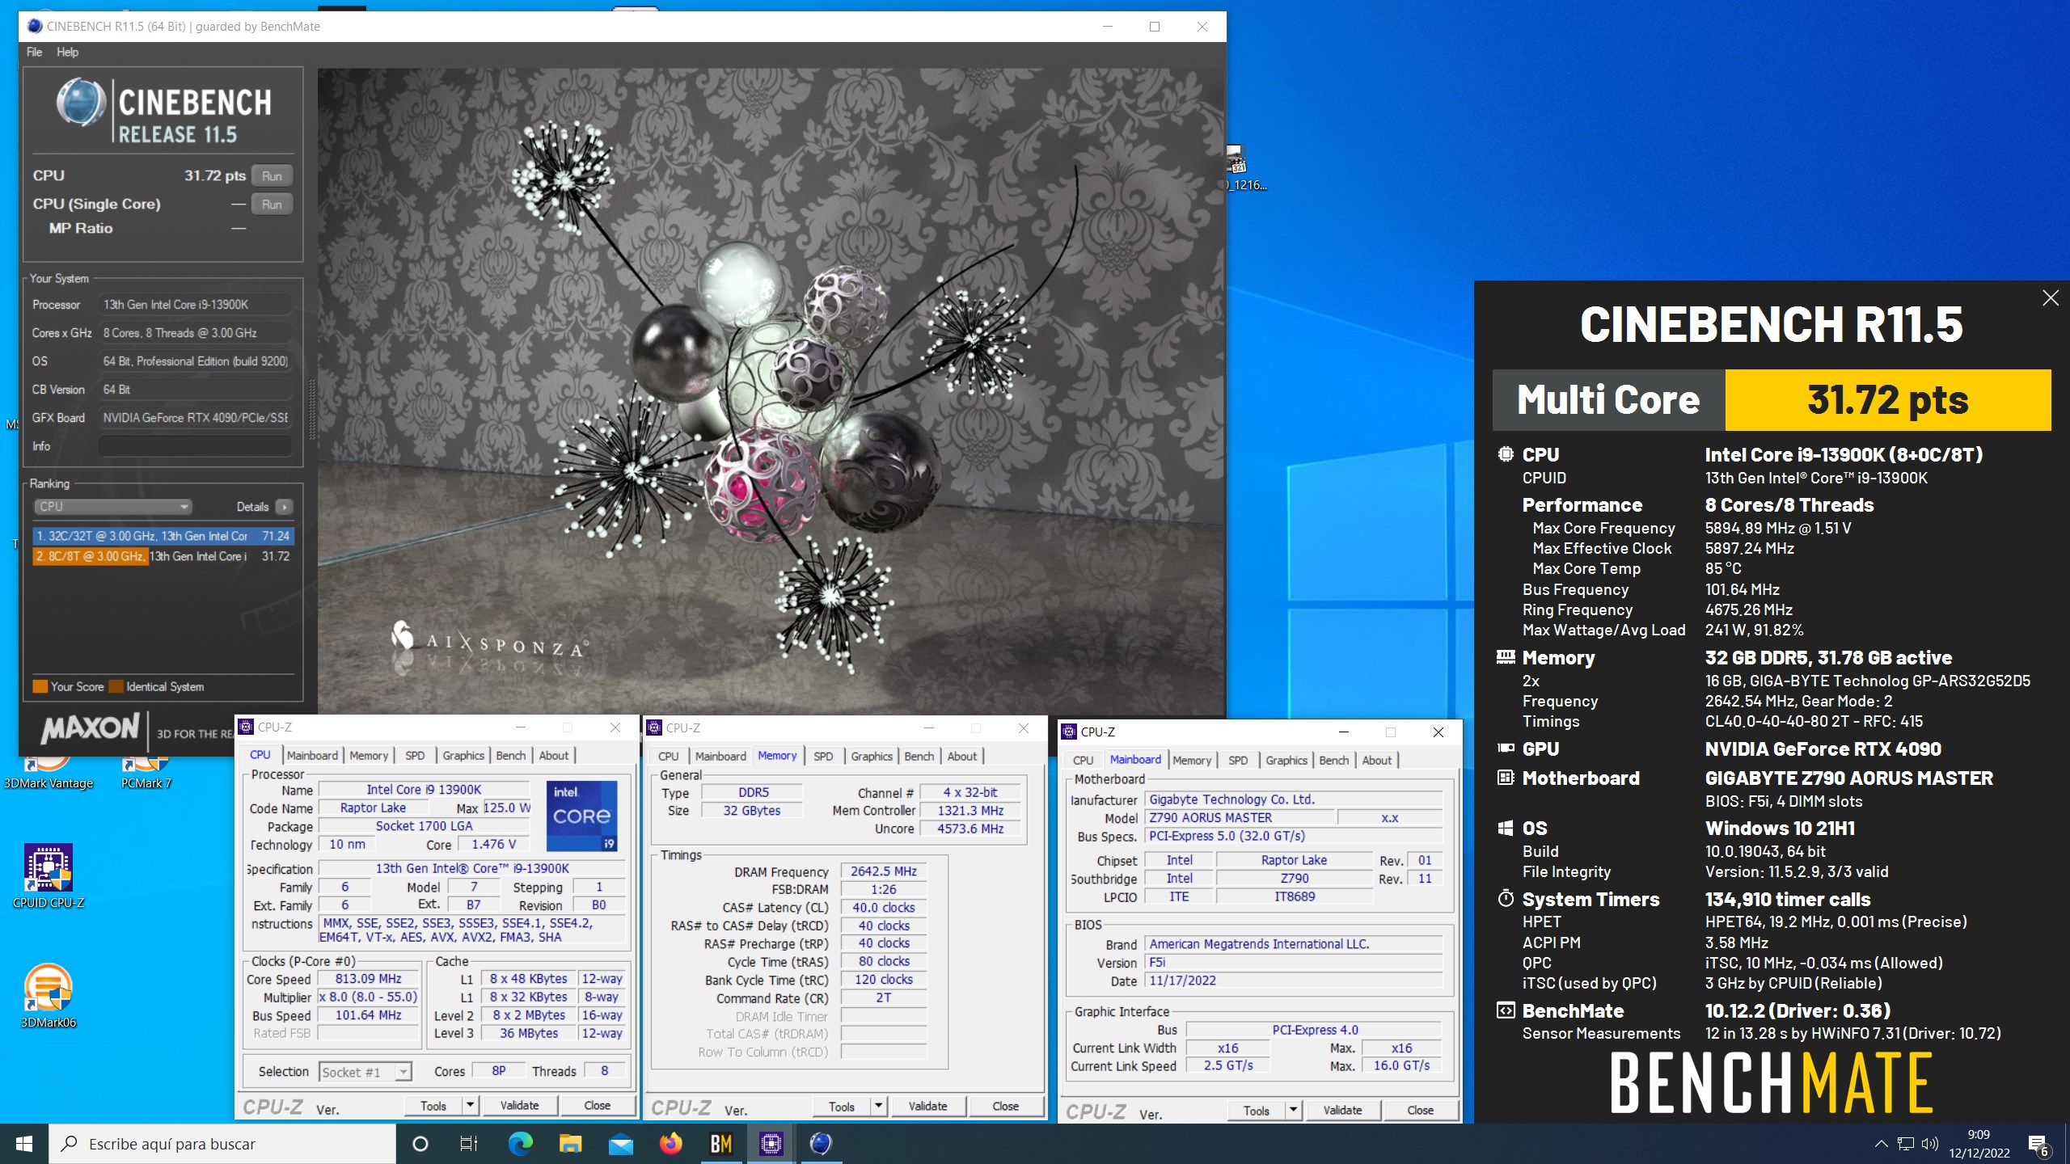Open notification center icon

(2038, 1144)
